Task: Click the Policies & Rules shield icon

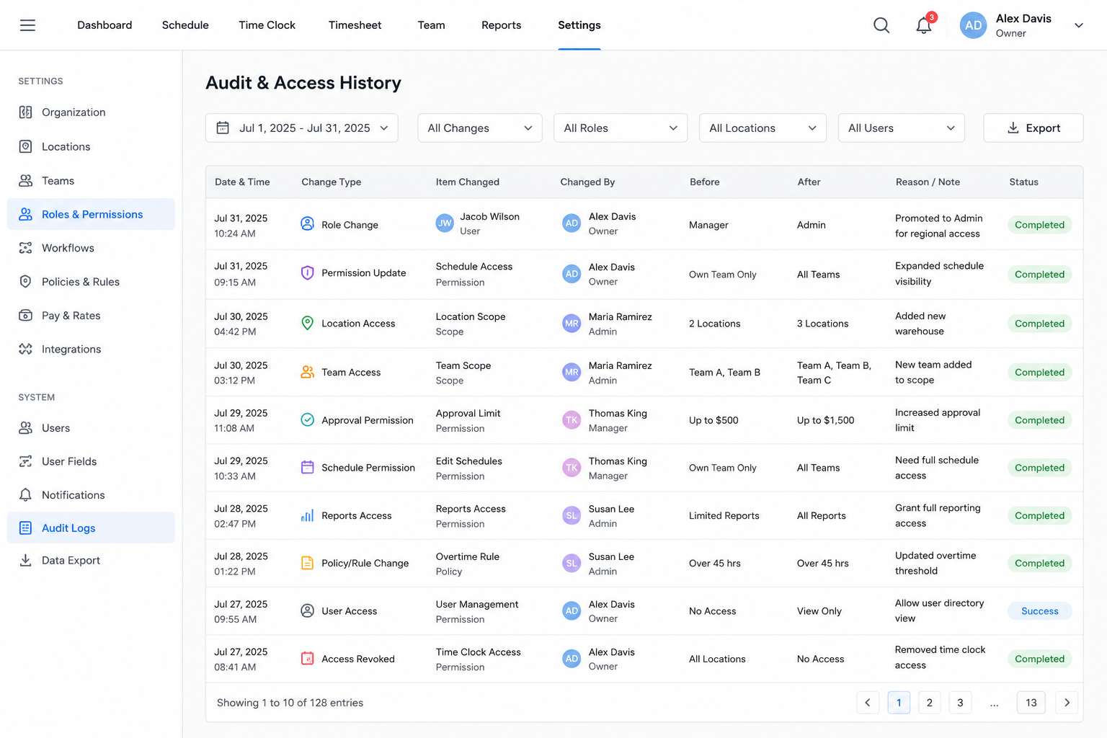Action: tap(25, 282)
